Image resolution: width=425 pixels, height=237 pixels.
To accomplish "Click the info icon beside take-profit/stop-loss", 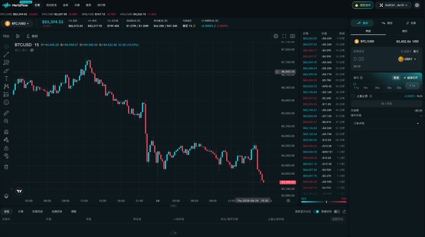I will [x=371, y=96].
